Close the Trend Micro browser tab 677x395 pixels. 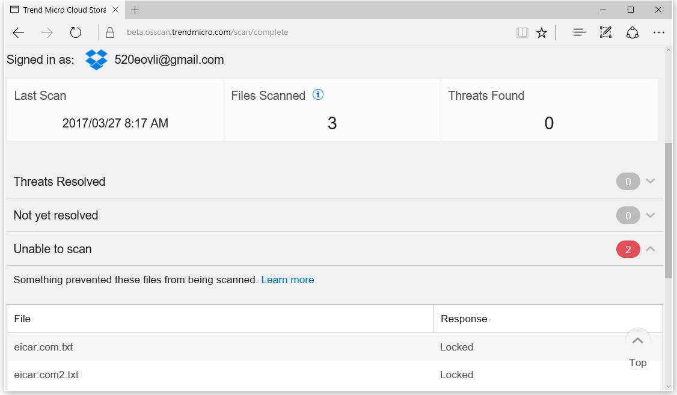coord(115,10)
